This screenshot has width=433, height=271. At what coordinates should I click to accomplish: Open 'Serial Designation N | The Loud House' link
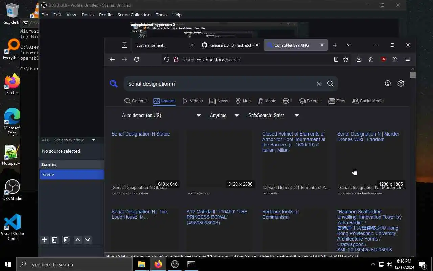pyautogui.click(x=139, y=214)
